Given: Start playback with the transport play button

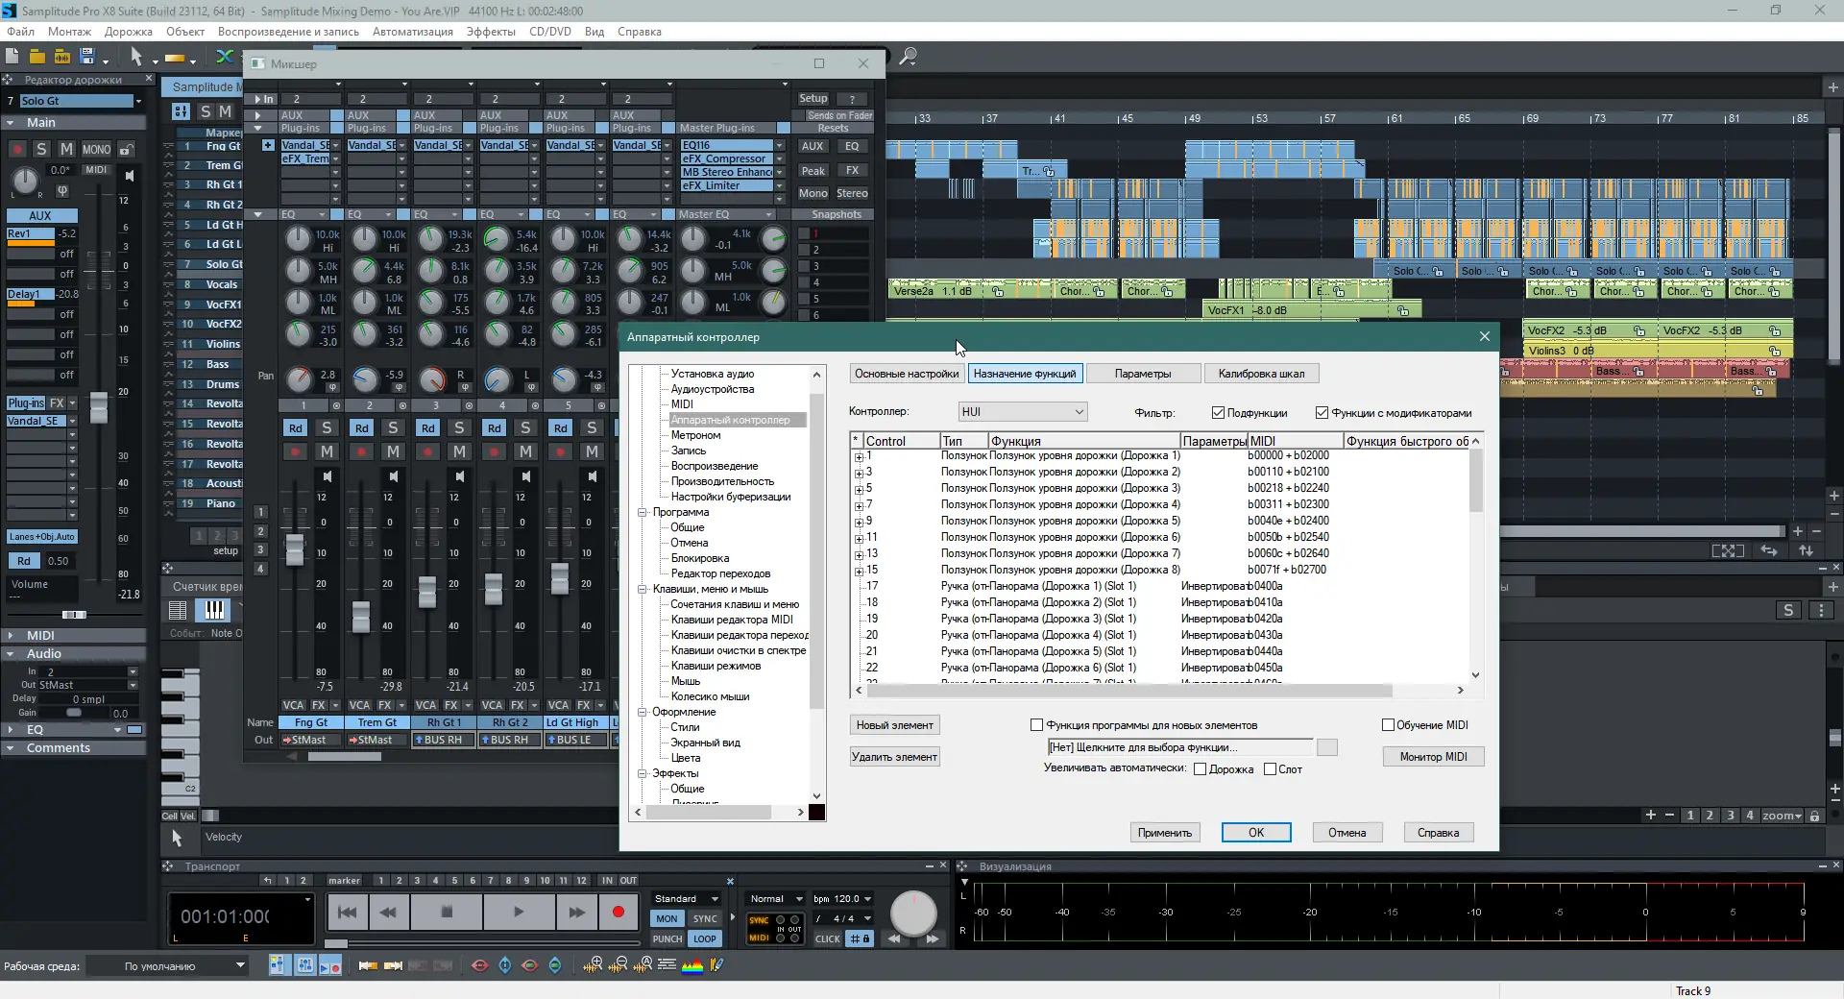Looking at the screenshot, I should (x=519, y=912).
